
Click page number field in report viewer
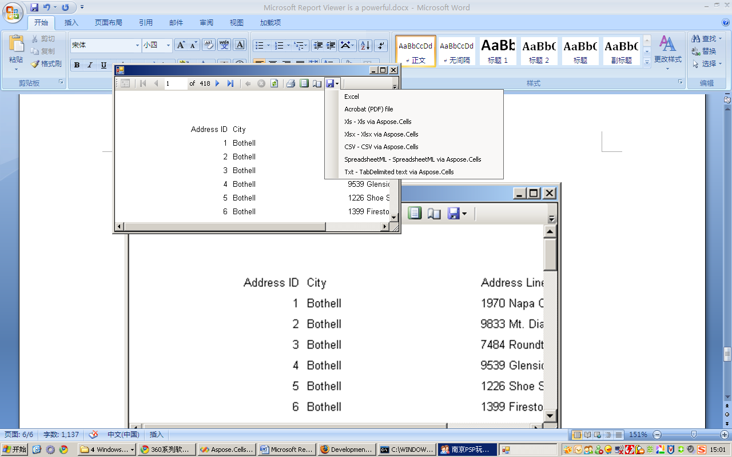coord(176,83)
